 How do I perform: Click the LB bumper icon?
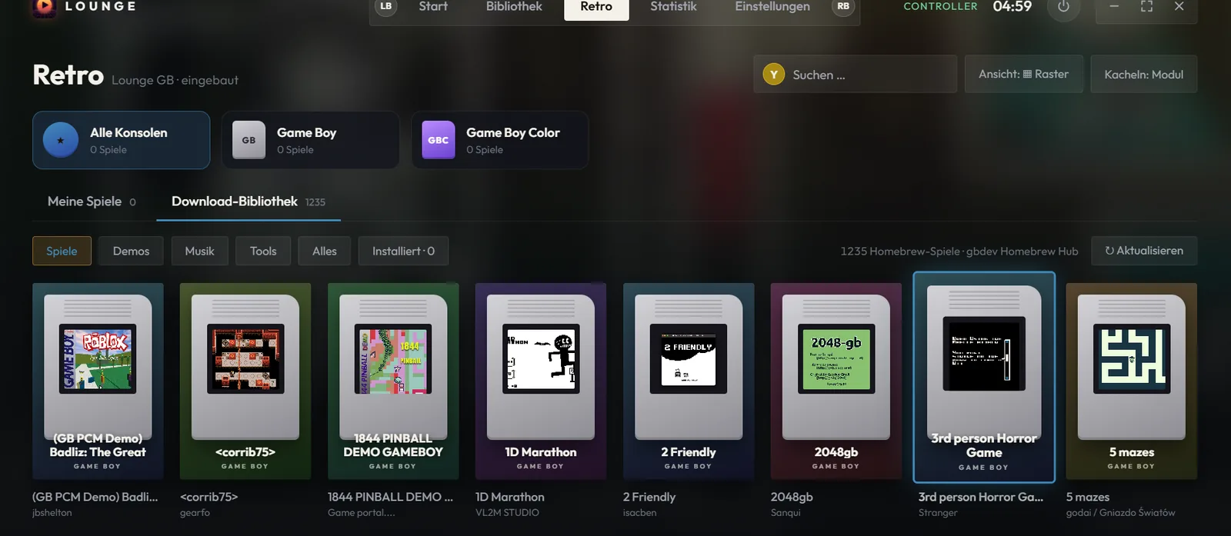(385, 7)
